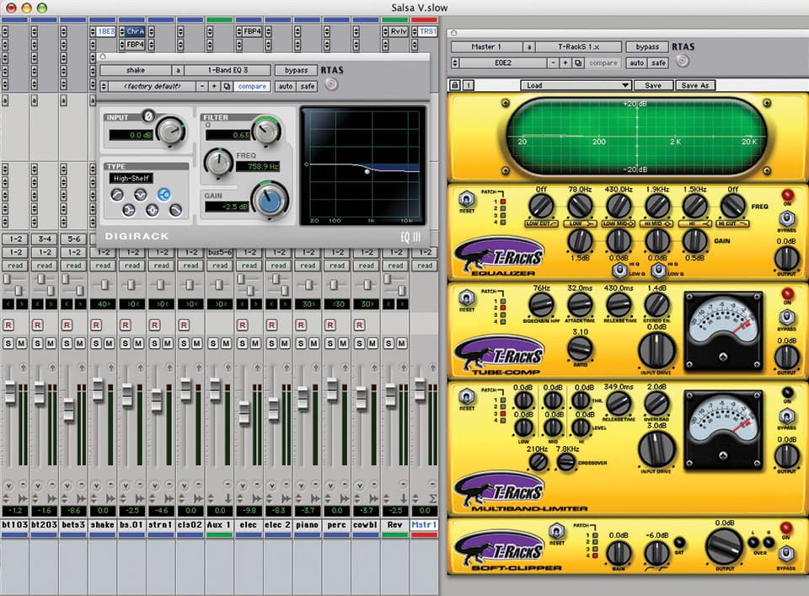Click copy settings icon in EQ 3 window
Viewport: 809px width, 596px height.
(x=227, y=86)
